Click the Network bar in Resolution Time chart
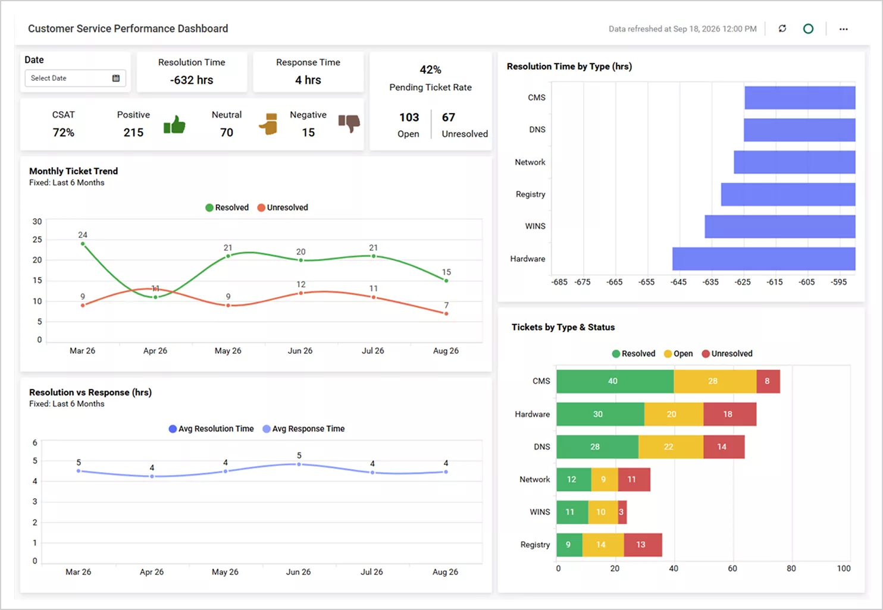 click(794, 162)
